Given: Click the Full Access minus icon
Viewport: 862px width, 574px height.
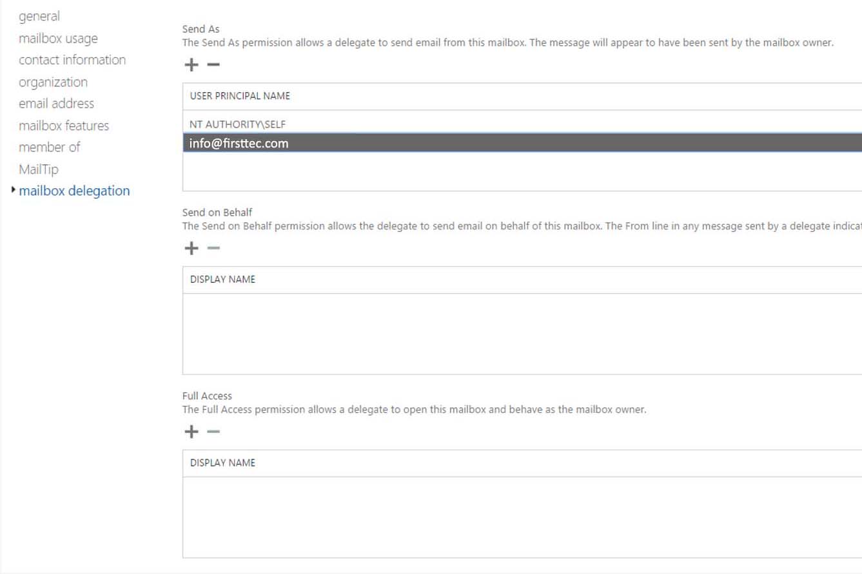Looking at the screenshot, I should (213, 432).
